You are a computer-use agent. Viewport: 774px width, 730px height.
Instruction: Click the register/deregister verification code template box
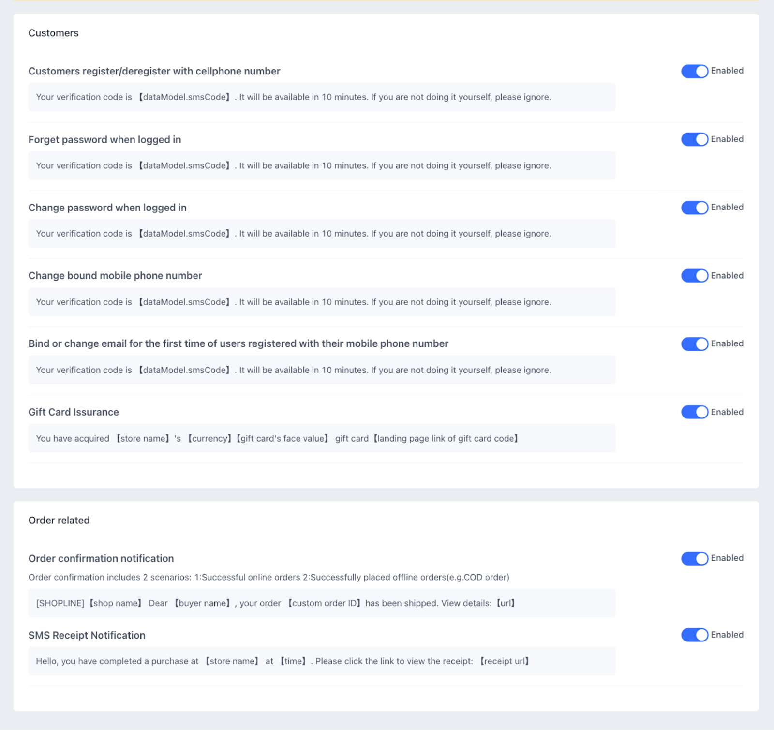322,97
